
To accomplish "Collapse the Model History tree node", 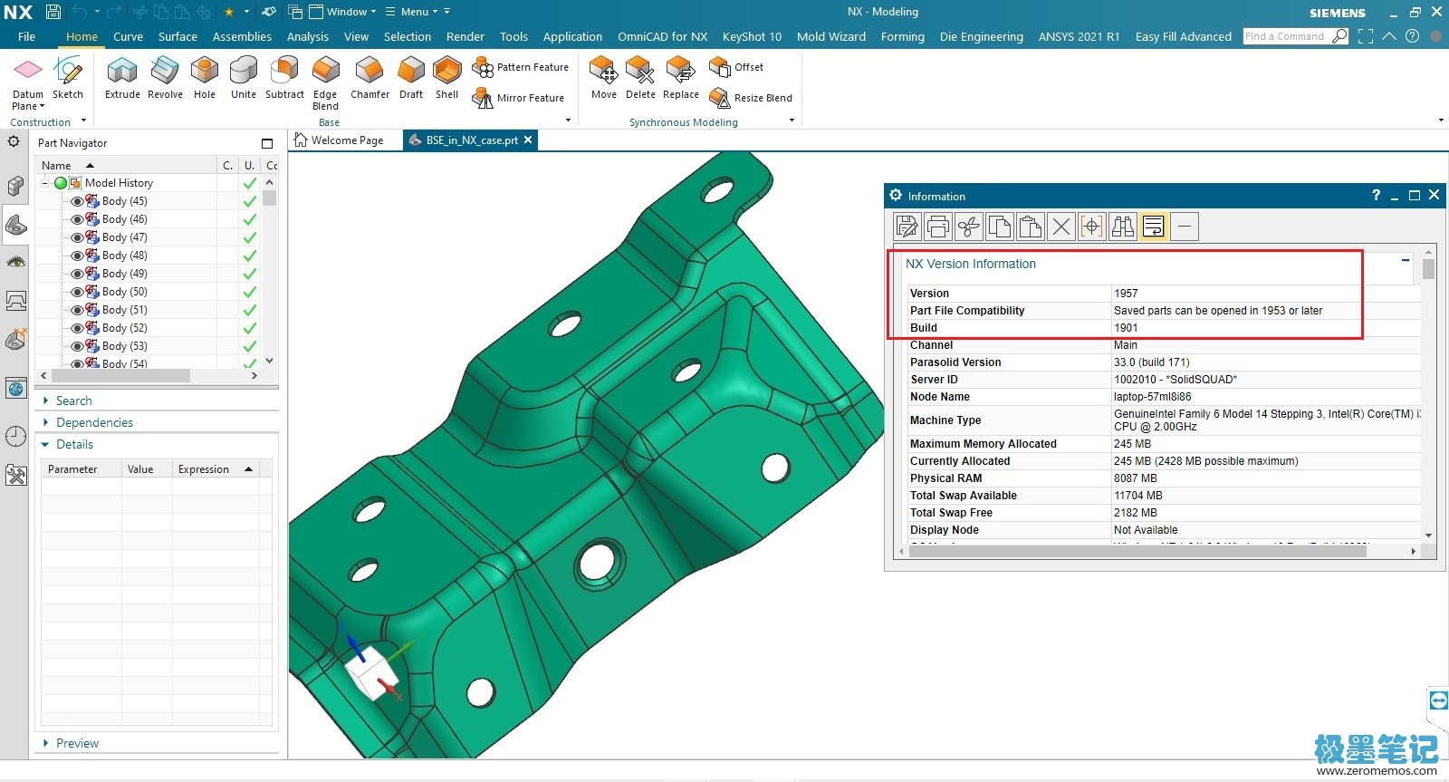I will click(44, 183).
